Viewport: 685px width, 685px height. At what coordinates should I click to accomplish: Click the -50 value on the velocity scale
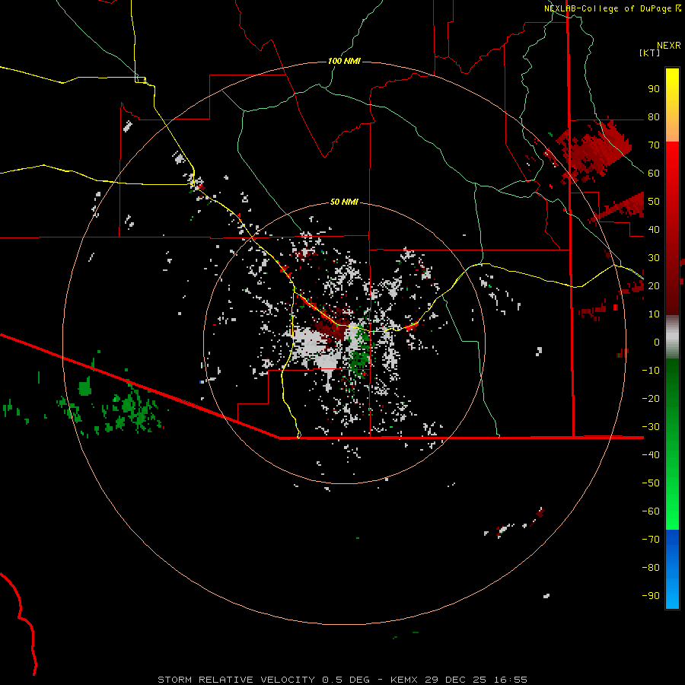(651, 483)
